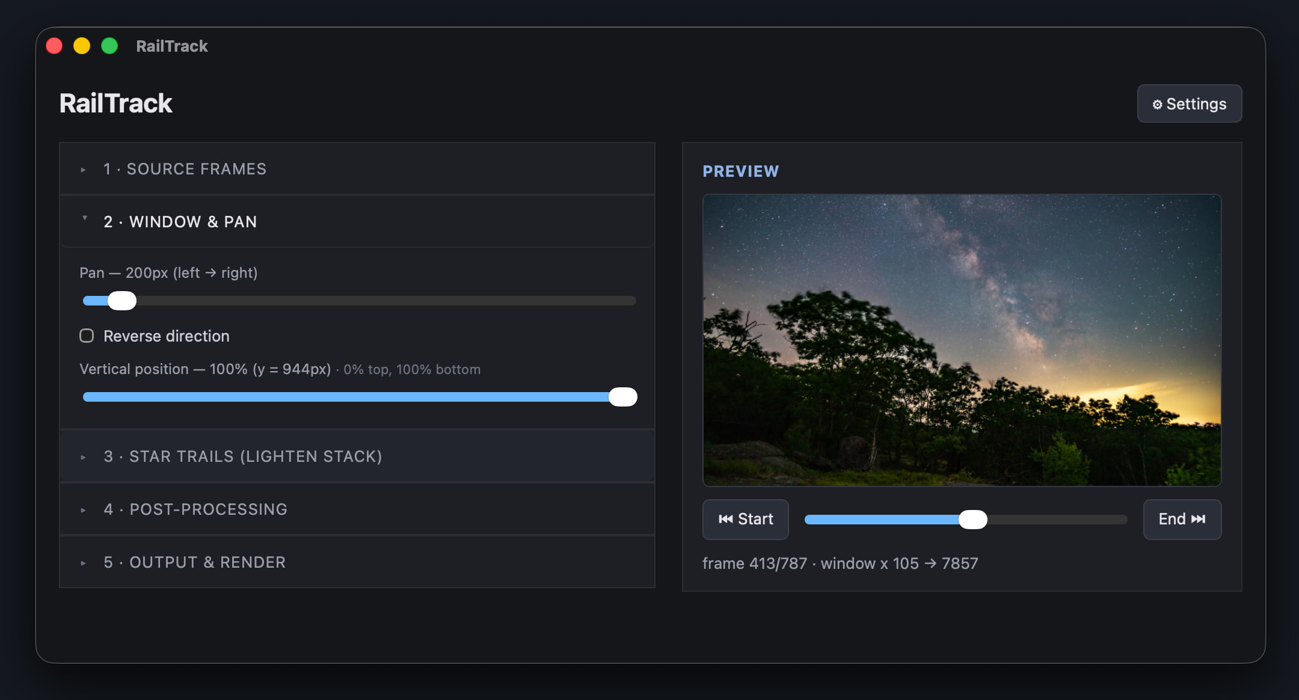Open the Settings button
This screenshot has width=1299, height=700.
1189,103
